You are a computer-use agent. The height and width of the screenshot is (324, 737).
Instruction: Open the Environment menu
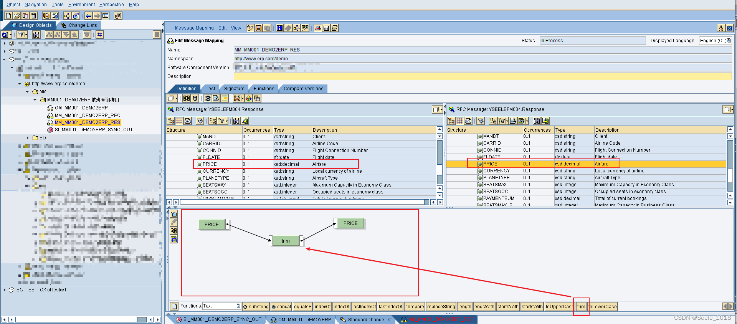point(81,5)
